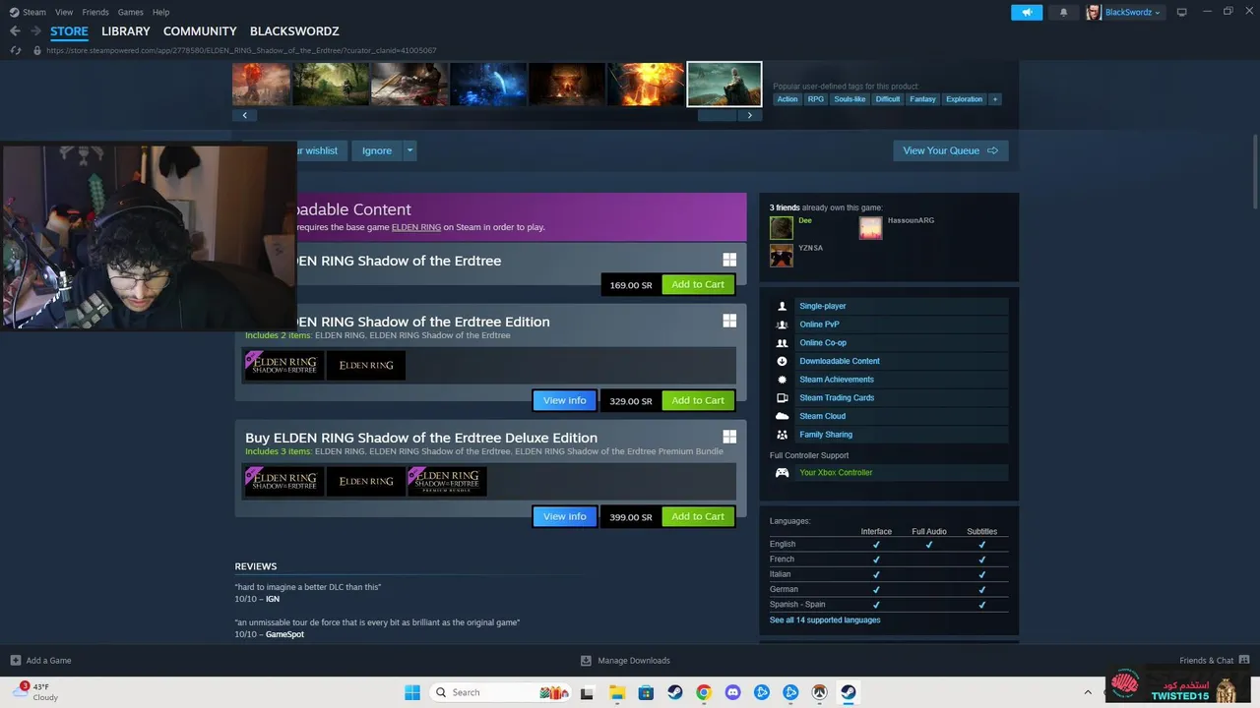
Task: Reload the store page with refresh icon
Action: click(15, 50)
